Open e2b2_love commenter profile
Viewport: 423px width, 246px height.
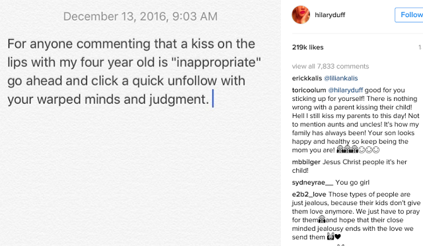309,195
